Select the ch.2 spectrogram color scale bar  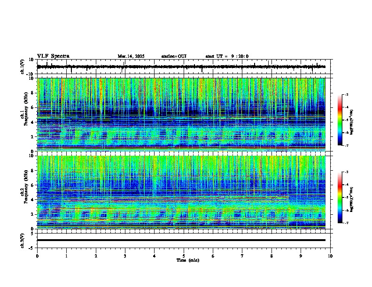click(x=340, y=197)
